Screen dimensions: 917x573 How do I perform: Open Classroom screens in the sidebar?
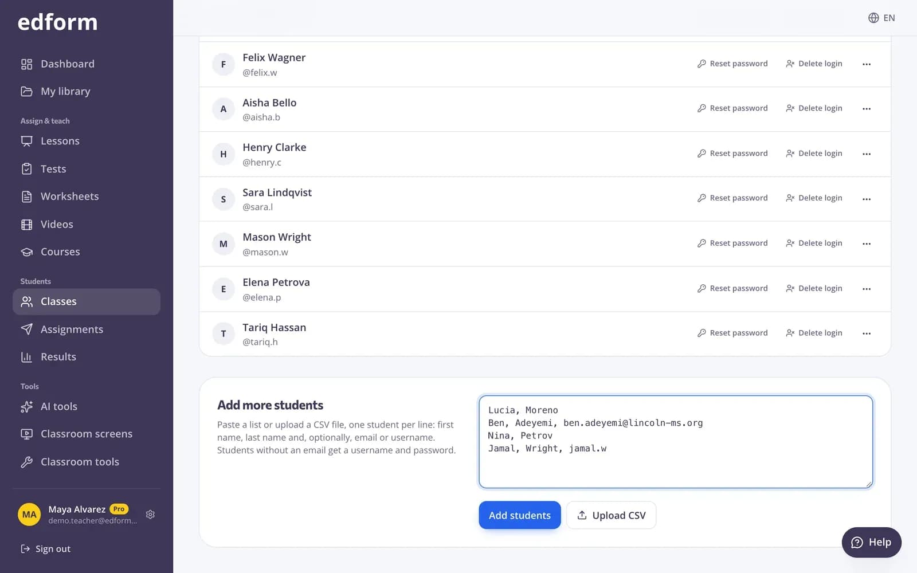(87, 434)
